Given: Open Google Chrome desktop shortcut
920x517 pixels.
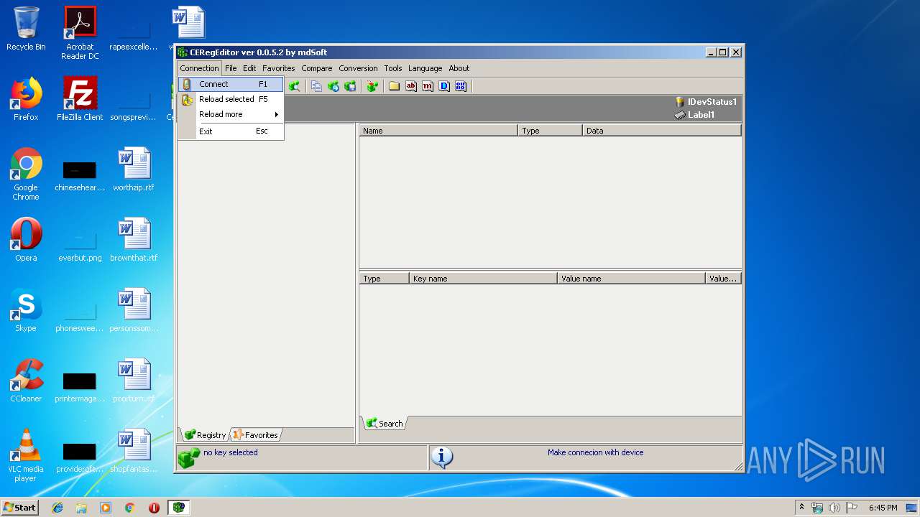Looking at the screenshot, I should pos(26,174).
